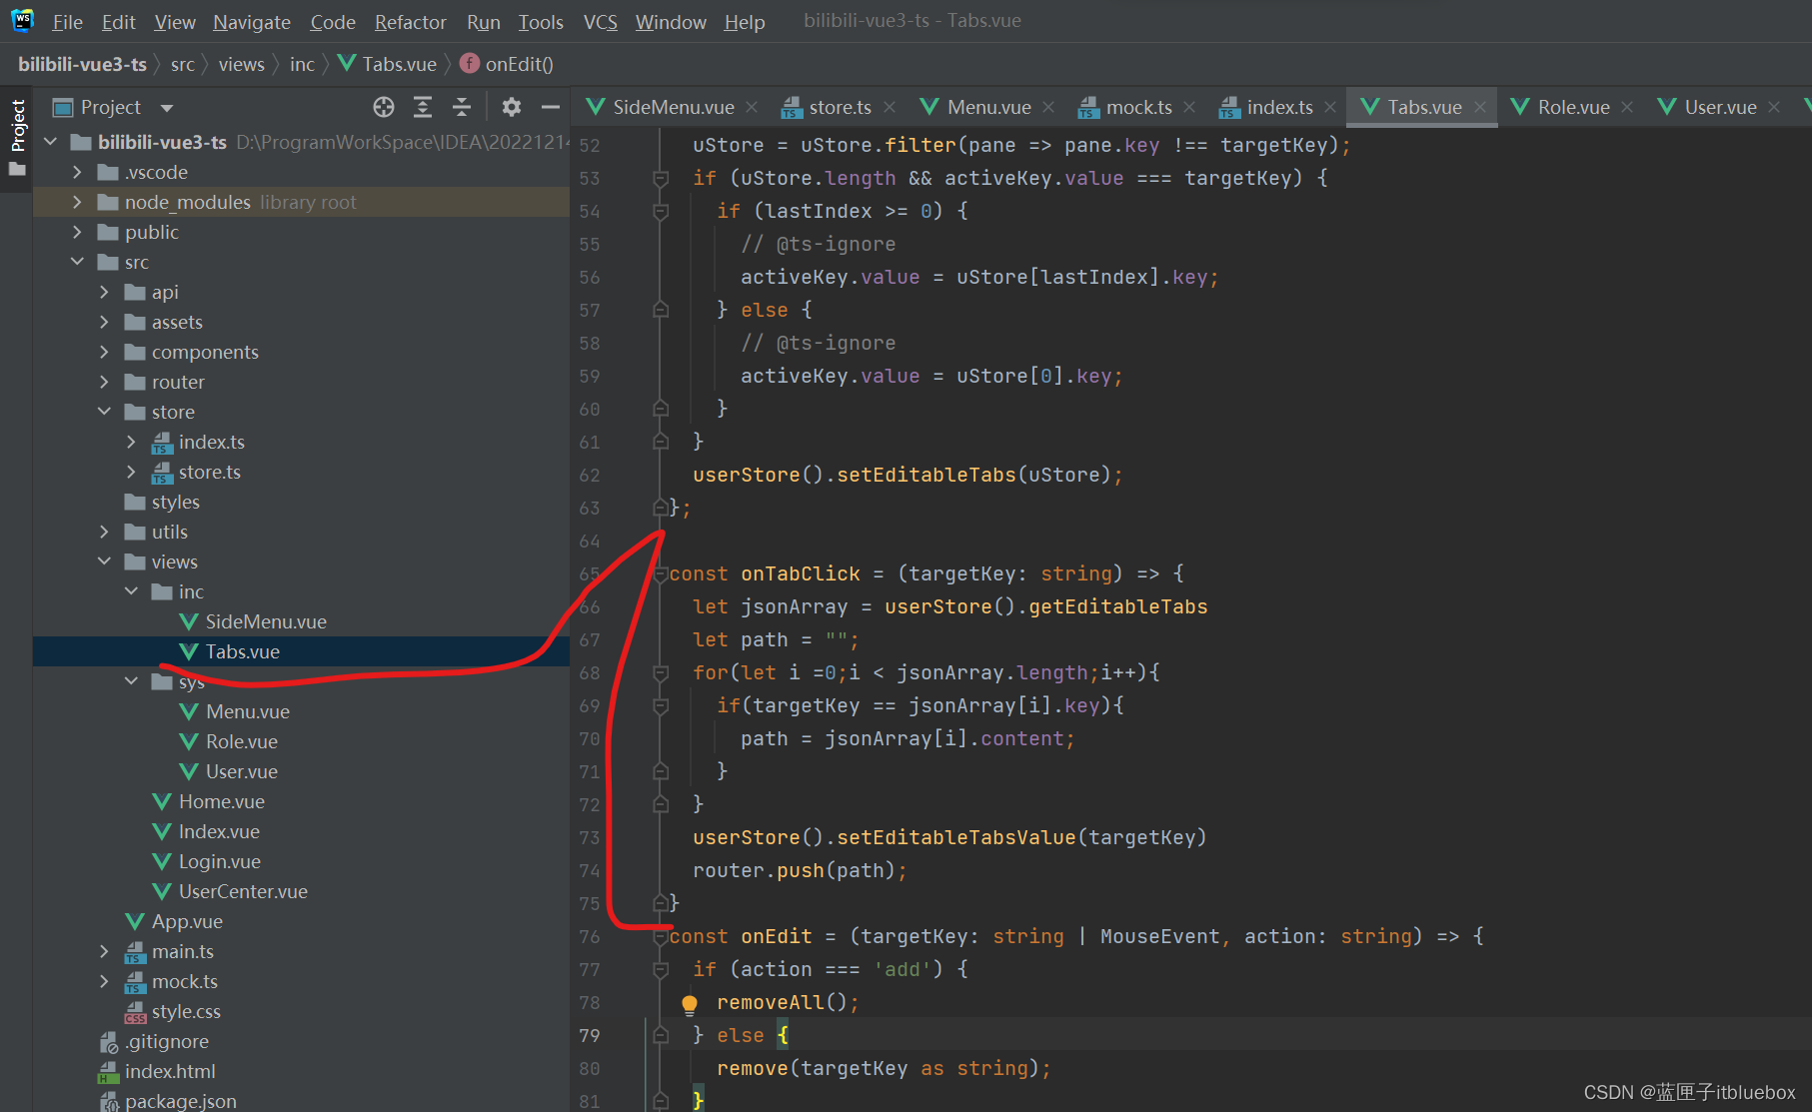Click the views breadcrumb in navigation bar

tap(241, 64)
